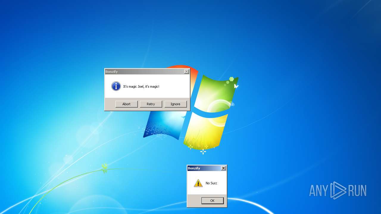Click the title bar of the No Succ dialog
This screenshot has width=381, height=214.
pyautogui.click(x=207, y=168)
